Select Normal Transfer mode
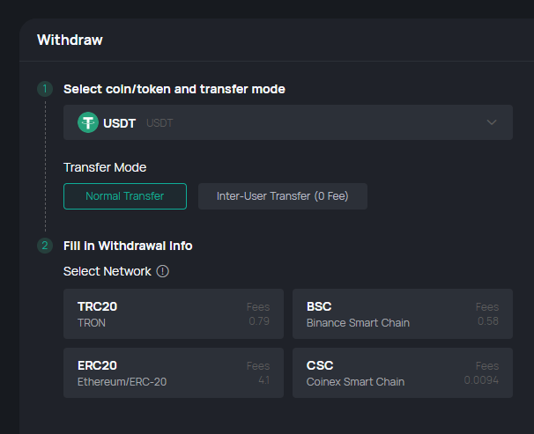The height and width of the screenshot is (434, 534). [x=125, y=196]
